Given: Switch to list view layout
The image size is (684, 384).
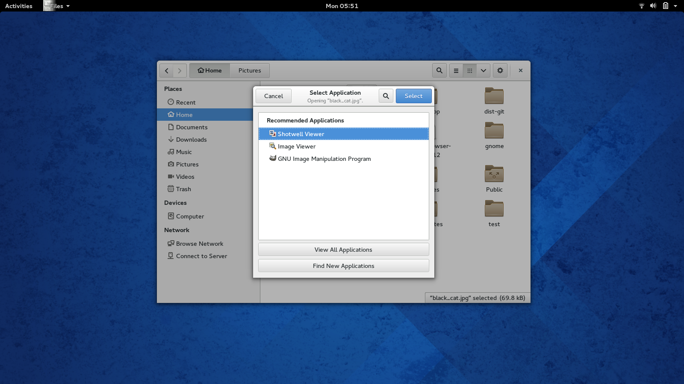Looking at the screenshot, I should (x=456, y=70).
